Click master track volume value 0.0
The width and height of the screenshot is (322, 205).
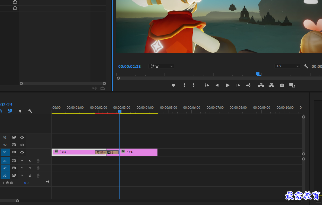pos(26,183)
